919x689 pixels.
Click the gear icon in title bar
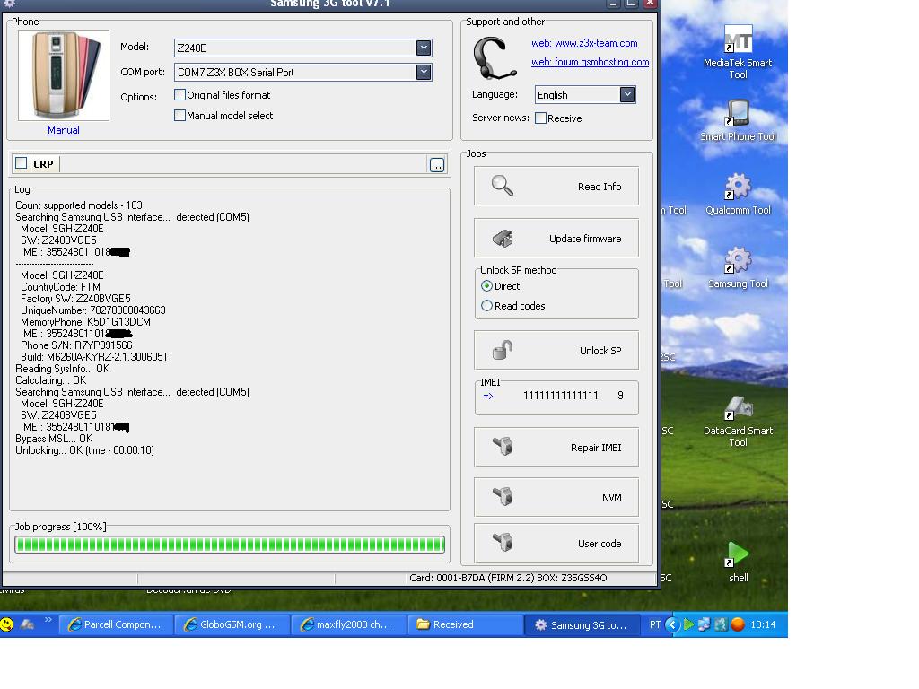pyautogui.click(x=9, y=3)
